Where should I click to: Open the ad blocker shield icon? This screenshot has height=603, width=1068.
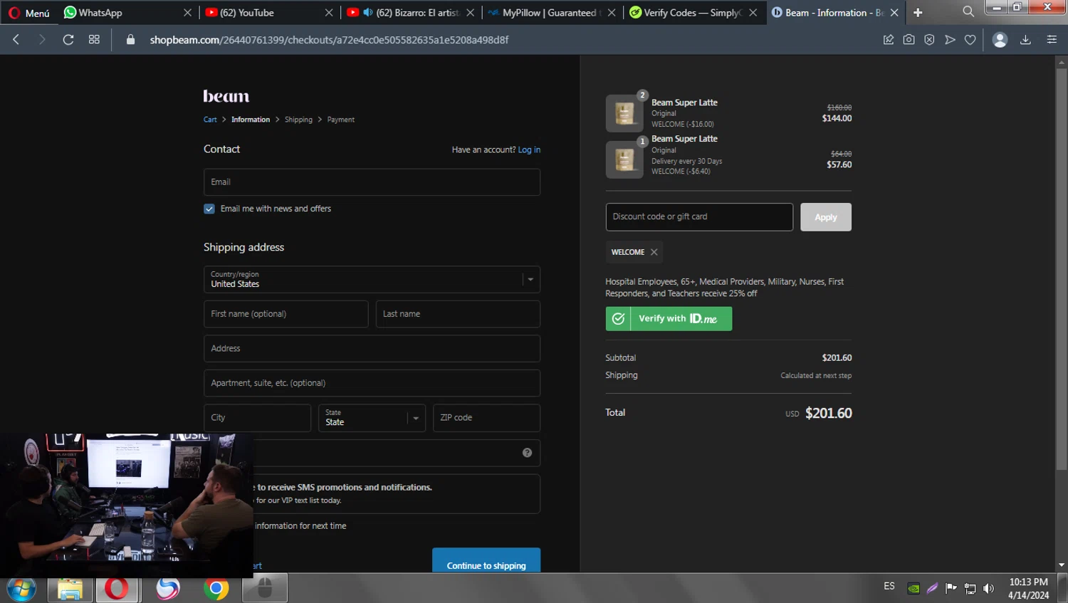click(929, 40)
